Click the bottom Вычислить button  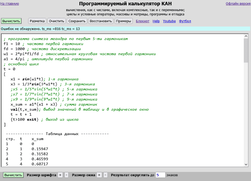point(13,175)
